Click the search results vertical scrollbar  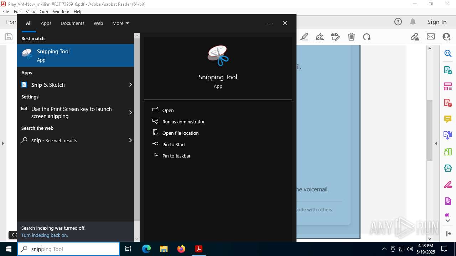point(137,129)
